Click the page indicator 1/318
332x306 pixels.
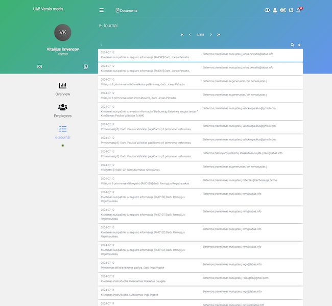(x=200, y=35)
